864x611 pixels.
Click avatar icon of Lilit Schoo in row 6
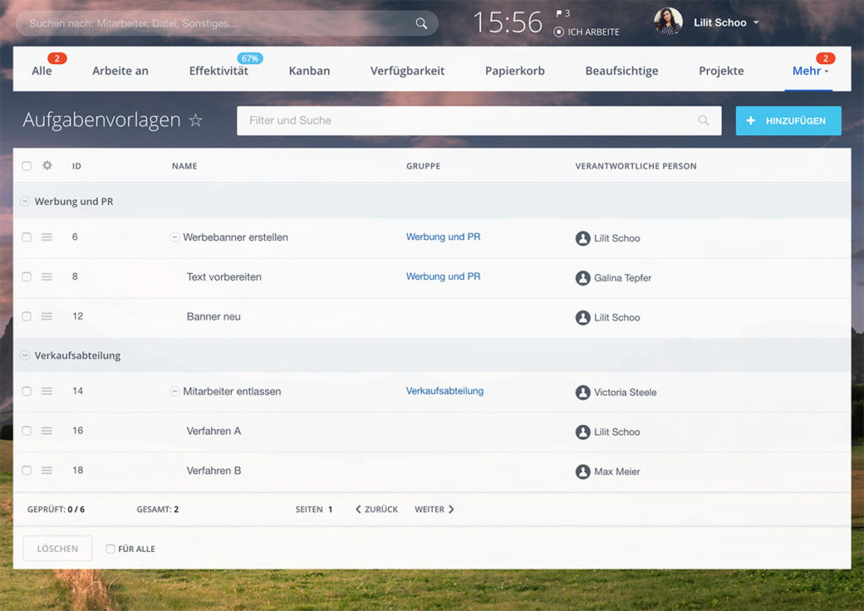click(x=582, y=238)
